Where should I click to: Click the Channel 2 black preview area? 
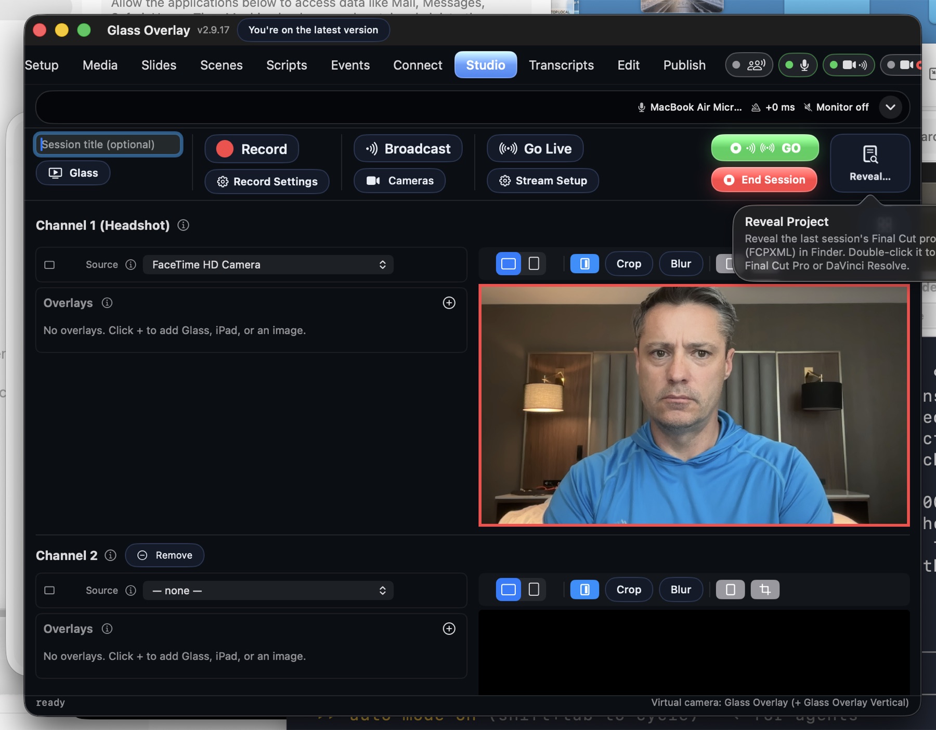pos(694,652)
